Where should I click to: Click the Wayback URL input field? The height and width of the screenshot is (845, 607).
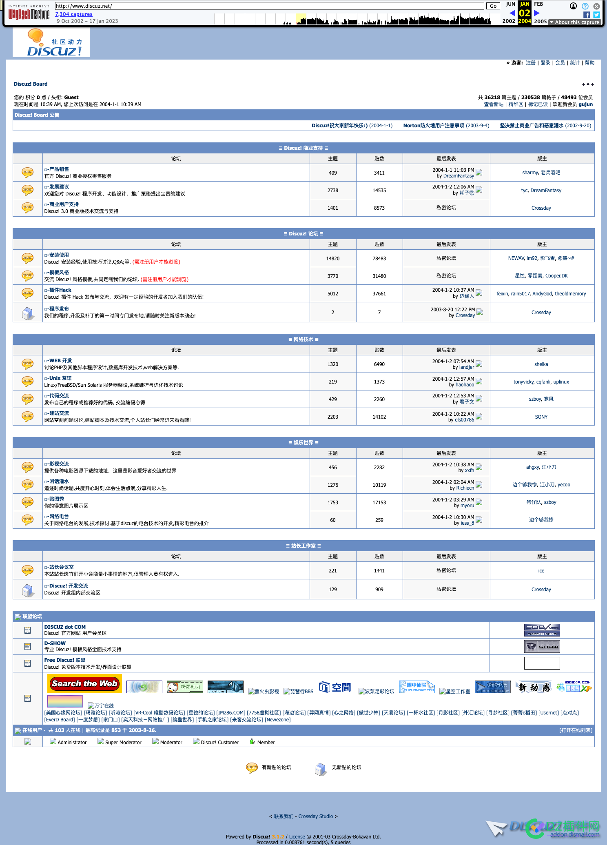click(x=269, y=6)
